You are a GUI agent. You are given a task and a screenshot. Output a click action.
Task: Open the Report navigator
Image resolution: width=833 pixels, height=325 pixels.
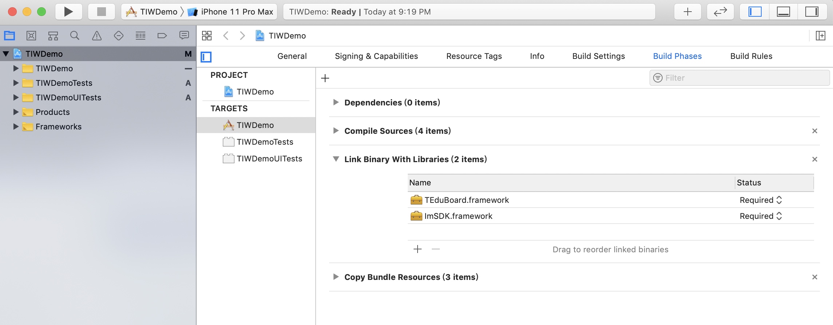point(184,35)
